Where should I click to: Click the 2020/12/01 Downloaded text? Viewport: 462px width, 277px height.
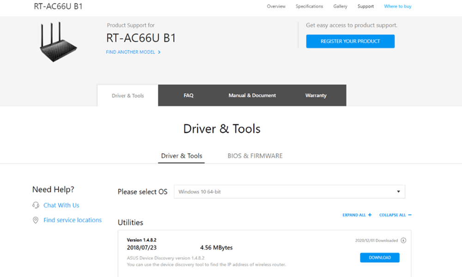click(x=376, y=241)
